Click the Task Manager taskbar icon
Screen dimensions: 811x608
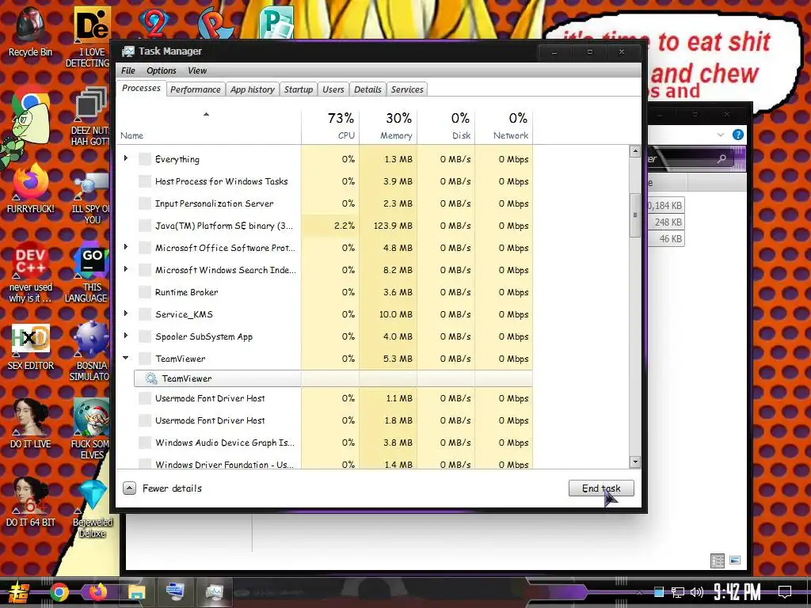[x=214, y=591]
